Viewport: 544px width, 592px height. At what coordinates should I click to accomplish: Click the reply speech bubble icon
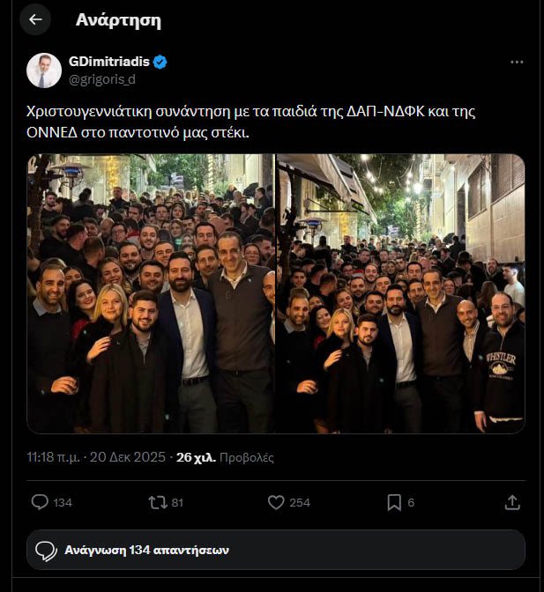point(40,502)
